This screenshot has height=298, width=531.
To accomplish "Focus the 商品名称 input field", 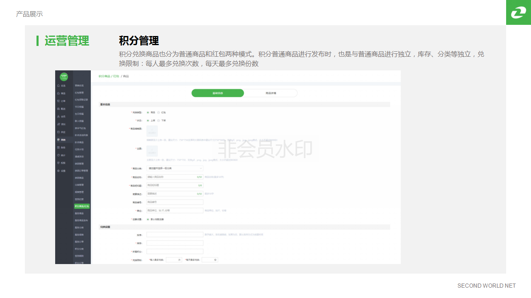I will pos(175,177).
